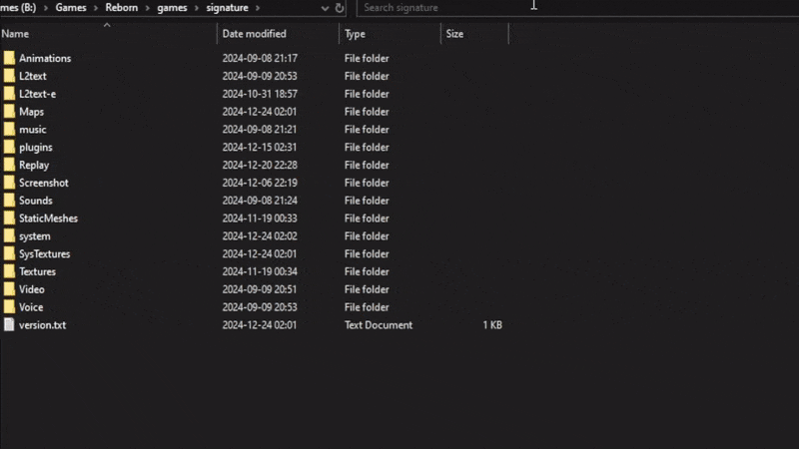Select the system folder name
Image resolution: width=799 pixels, height=449 pixels.
click(x=35, y=236)
